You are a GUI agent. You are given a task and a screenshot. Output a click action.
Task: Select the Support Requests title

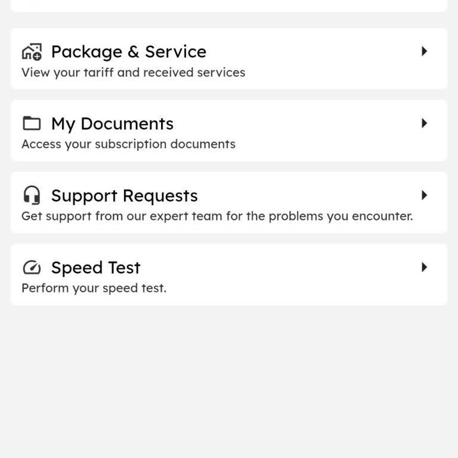124,196
